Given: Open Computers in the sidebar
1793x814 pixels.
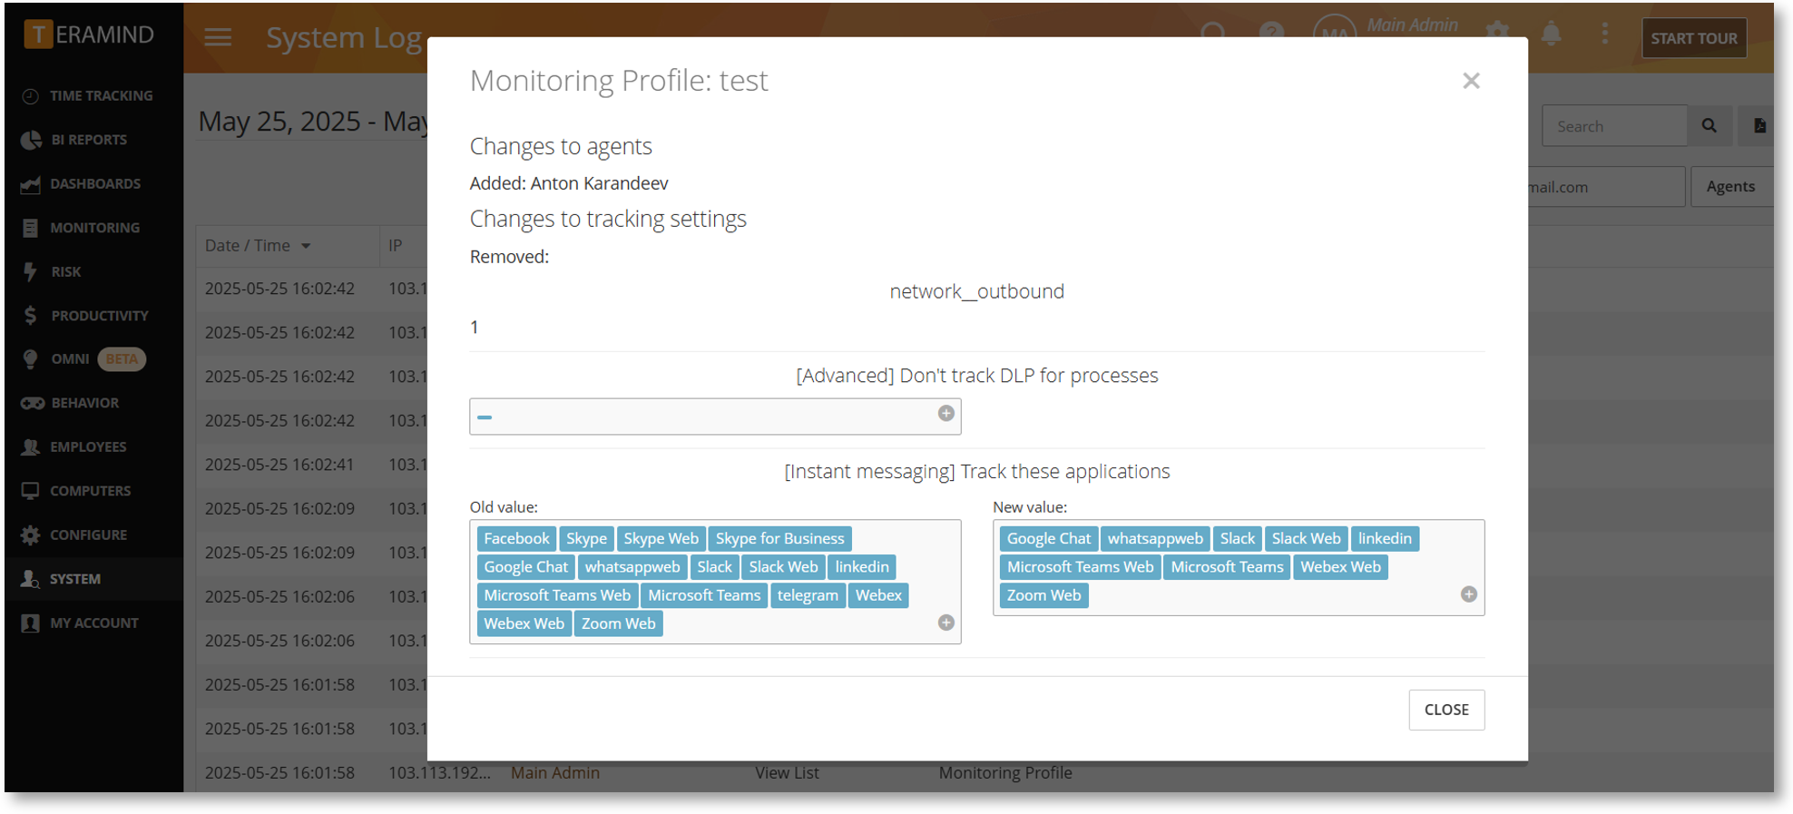Looking at the screenshot, I should click(x=93, y=491).
